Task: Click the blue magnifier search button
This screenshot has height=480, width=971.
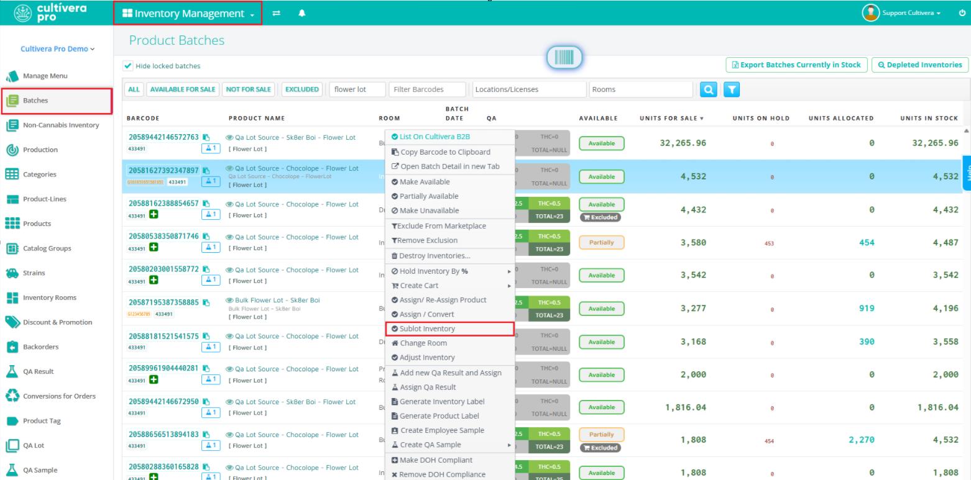Action: (x=709, y=89)
